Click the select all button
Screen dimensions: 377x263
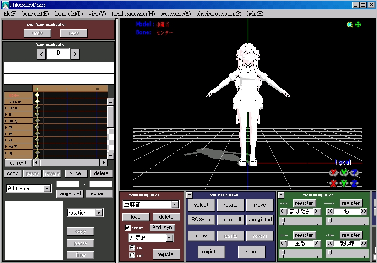(x=230, y=220)
